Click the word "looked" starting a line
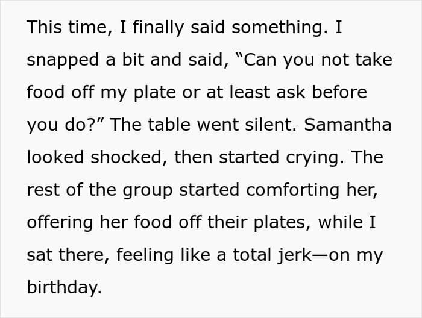 (55, 157)
